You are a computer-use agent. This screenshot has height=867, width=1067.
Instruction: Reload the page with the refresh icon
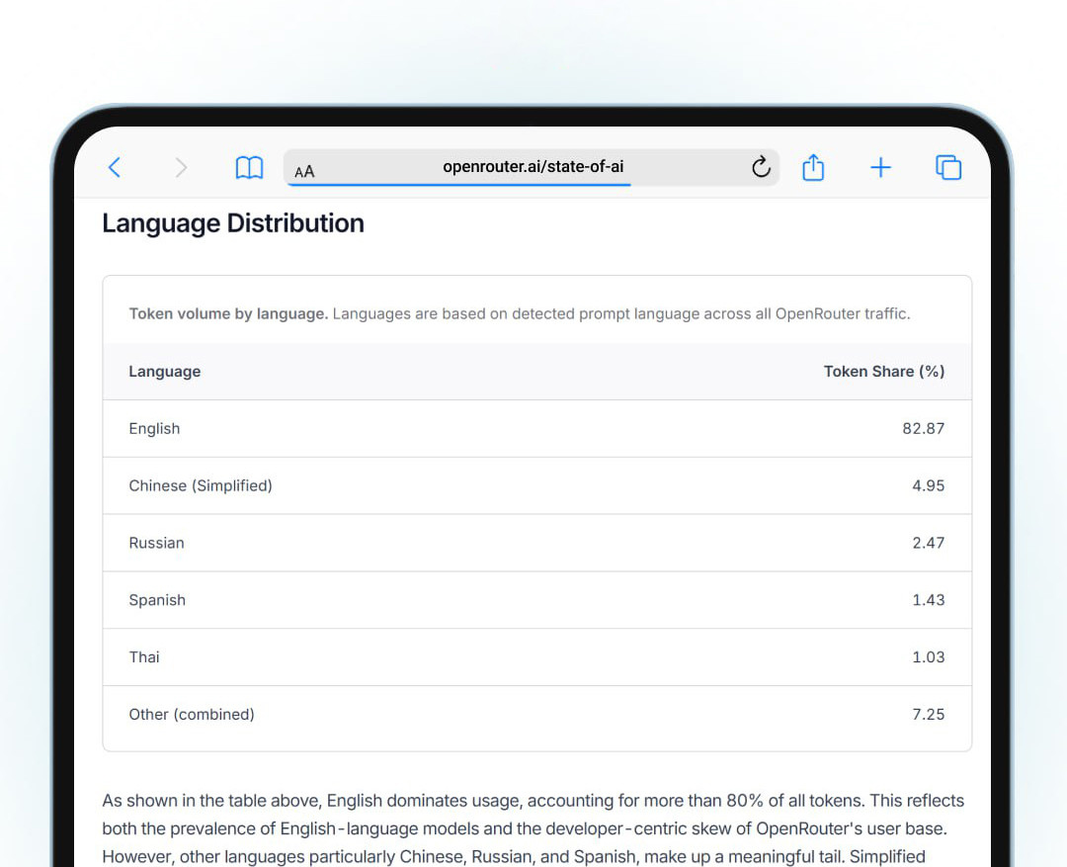[x=760, y=167]
